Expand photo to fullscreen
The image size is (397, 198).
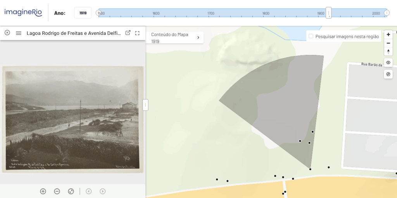point(137,33)
